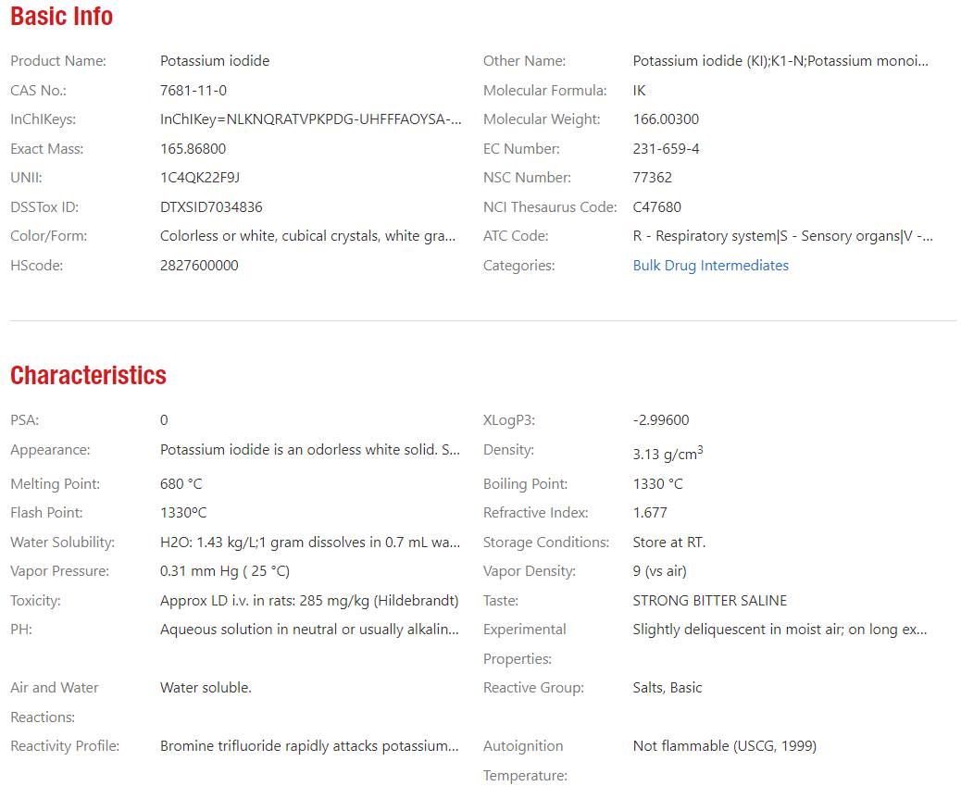Screen dimensions: 961x786
Task: Expand the truncated ATC Code text
Action: tap(782, 236)
